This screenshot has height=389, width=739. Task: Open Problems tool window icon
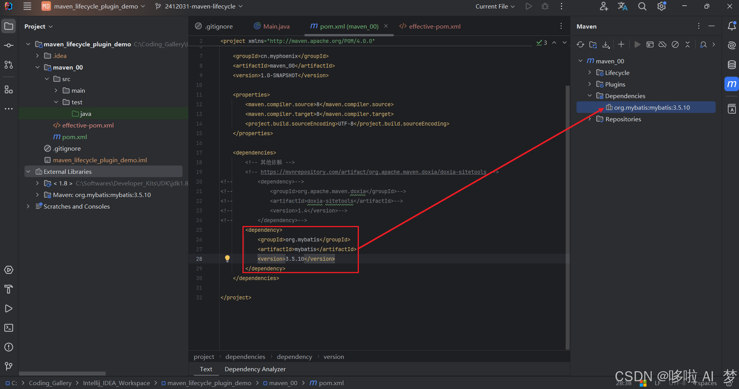point(9,347)
